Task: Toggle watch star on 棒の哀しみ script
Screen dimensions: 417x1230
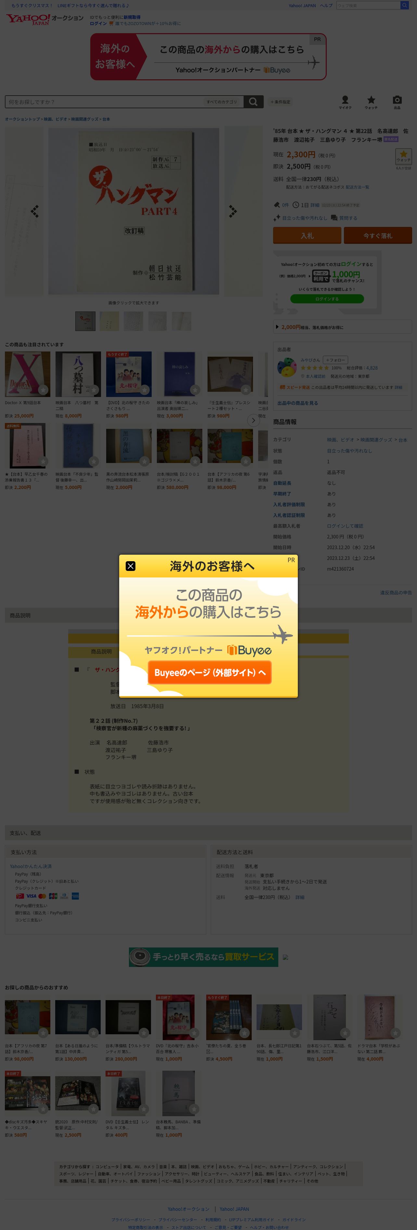Action: pos(195,390)
